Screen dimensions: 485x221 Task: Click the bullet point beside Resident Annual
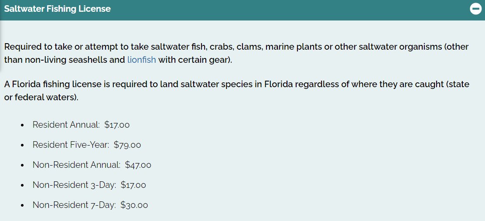[x=22, y=125]
